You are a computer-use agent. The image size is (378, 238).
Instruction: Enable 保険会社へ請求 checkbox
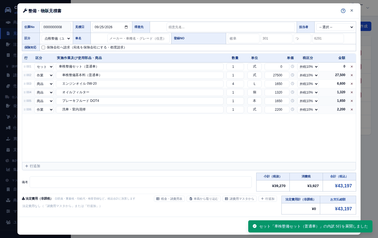43,48
